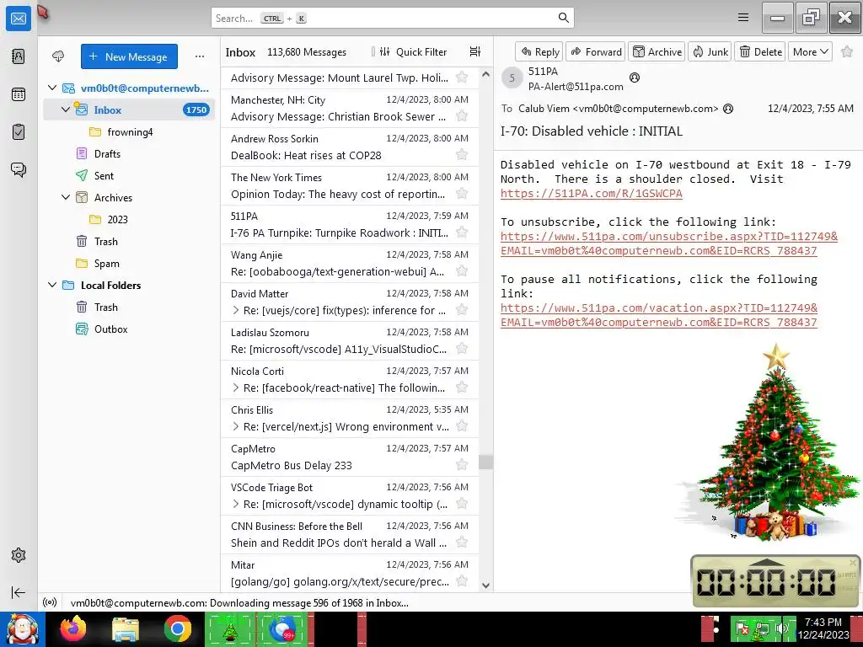Open the Chat space icon
This screenshot has width=863, height=647.
19,169
